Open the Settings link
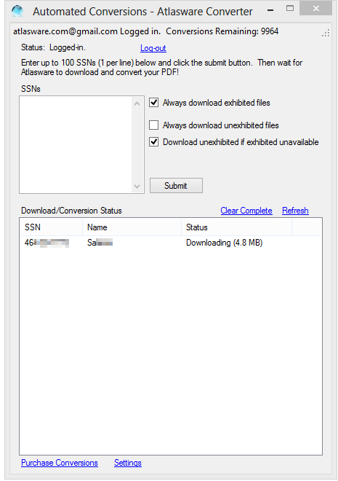Image resolution: width=338 pixels, height=481 pixels. point(128,463)
